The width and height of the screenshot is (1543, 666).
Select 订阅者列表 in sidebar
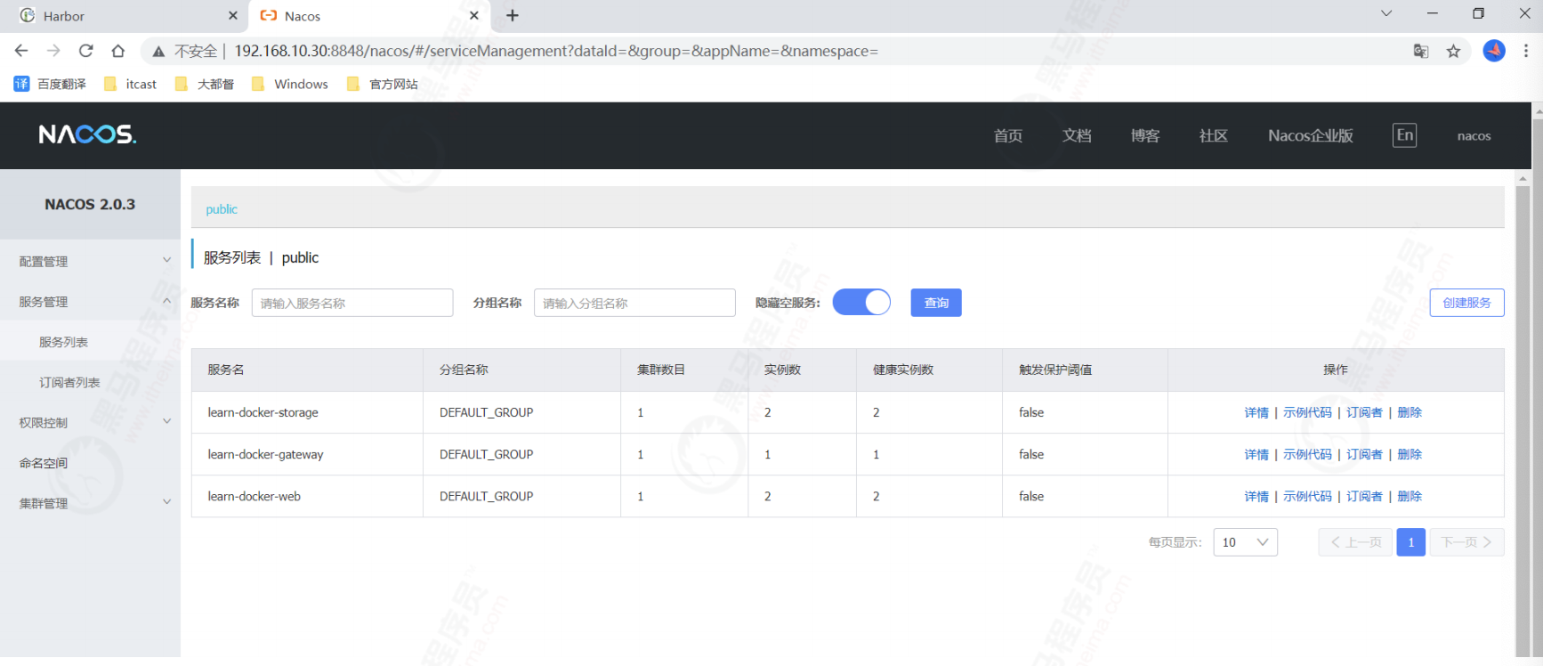coord(90,382)
